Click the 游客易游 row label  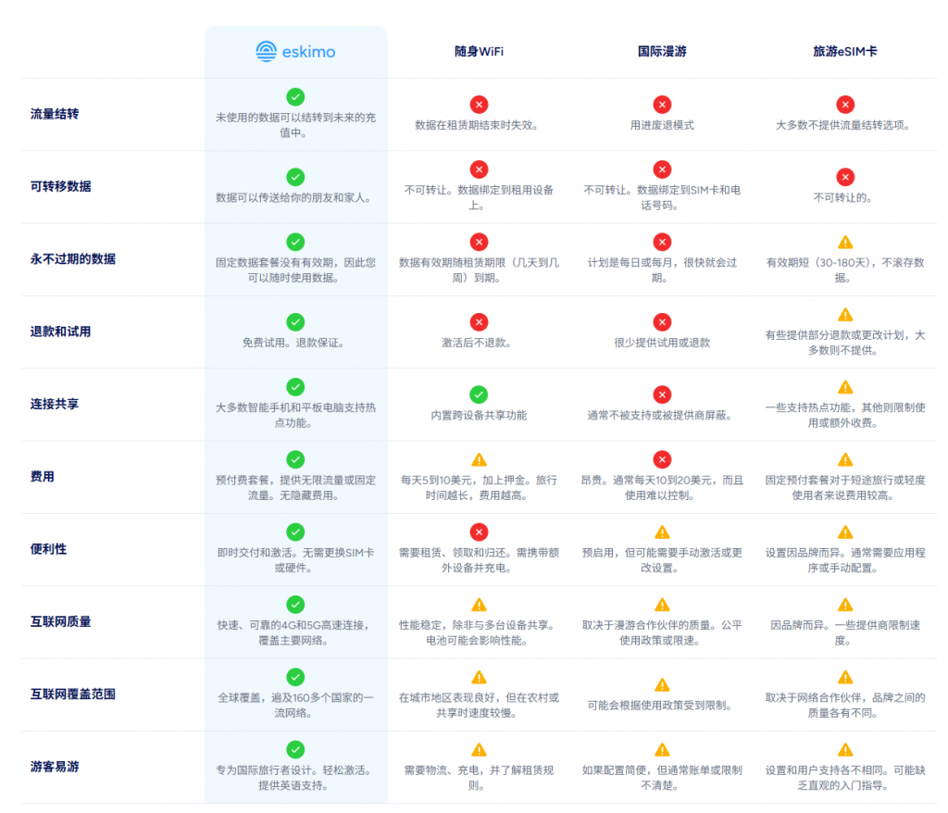tap(55, 767)
